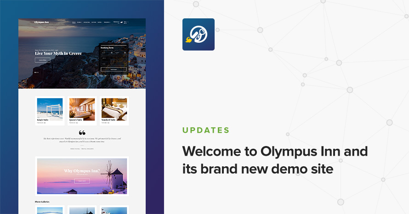Click the departure date calendar icon

tap(125, 53)
